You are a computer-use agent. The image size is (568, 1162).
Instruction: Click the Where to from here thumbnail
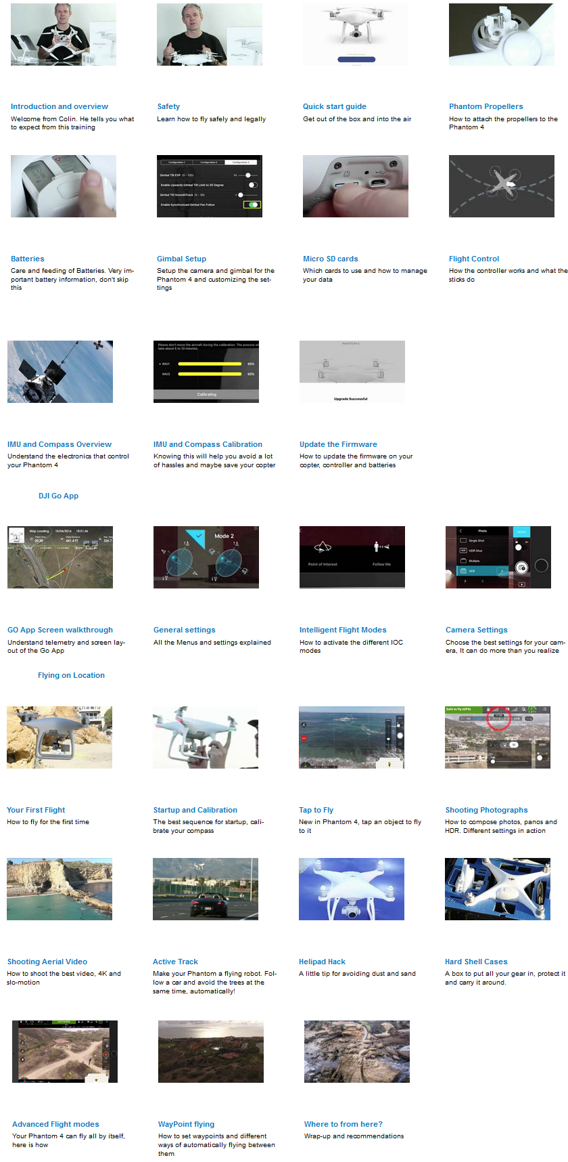tap(357, 1052)
